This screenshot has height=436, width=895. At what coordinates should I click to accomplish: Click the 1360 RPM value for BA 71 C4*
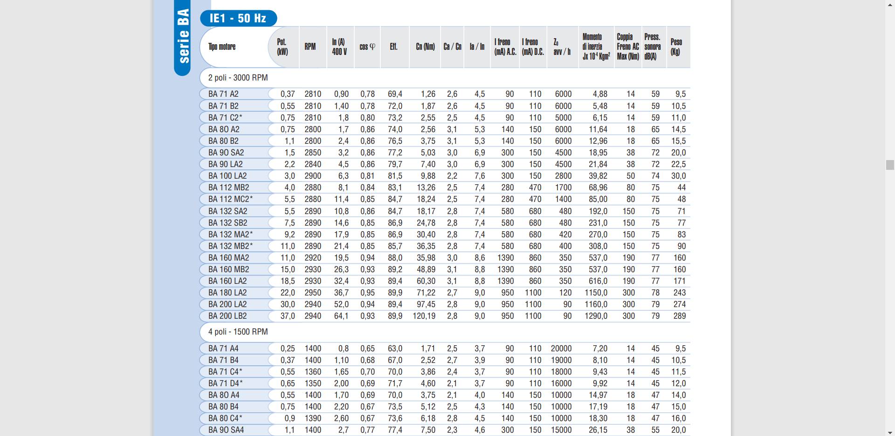click(x=313, y=372)
